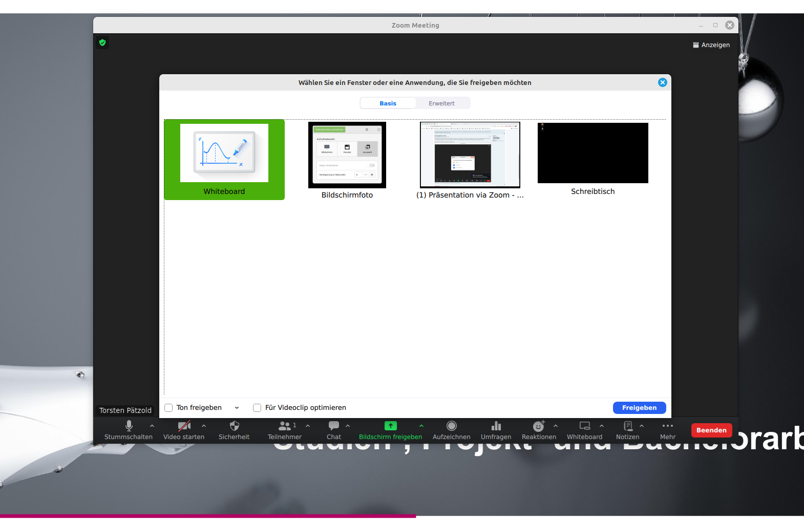The width and height of the screenshot is (804, 525).
Task: Click the red Beenden button
Action: pyautogui.click(x=711, y=430)
